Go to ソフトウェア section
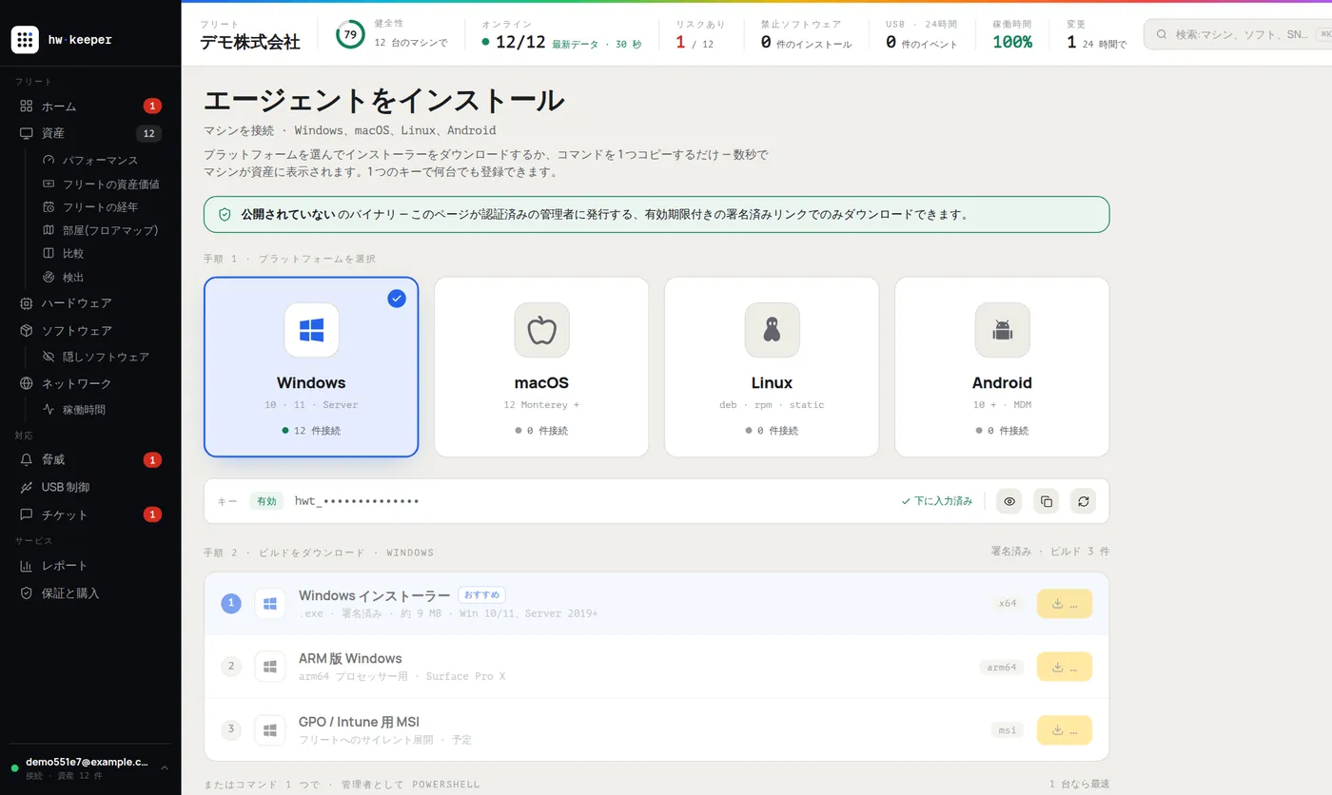 pos(90,331)
